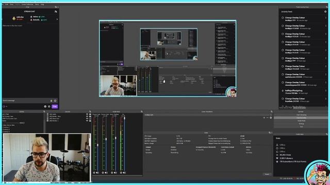330x185 pixels.
Task: Open the Profile menu
Action: [18, 4]
